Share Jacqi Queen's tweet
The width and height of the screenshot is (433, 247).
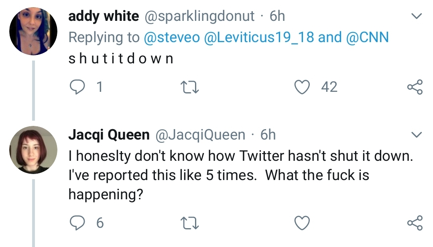(415, 223)
